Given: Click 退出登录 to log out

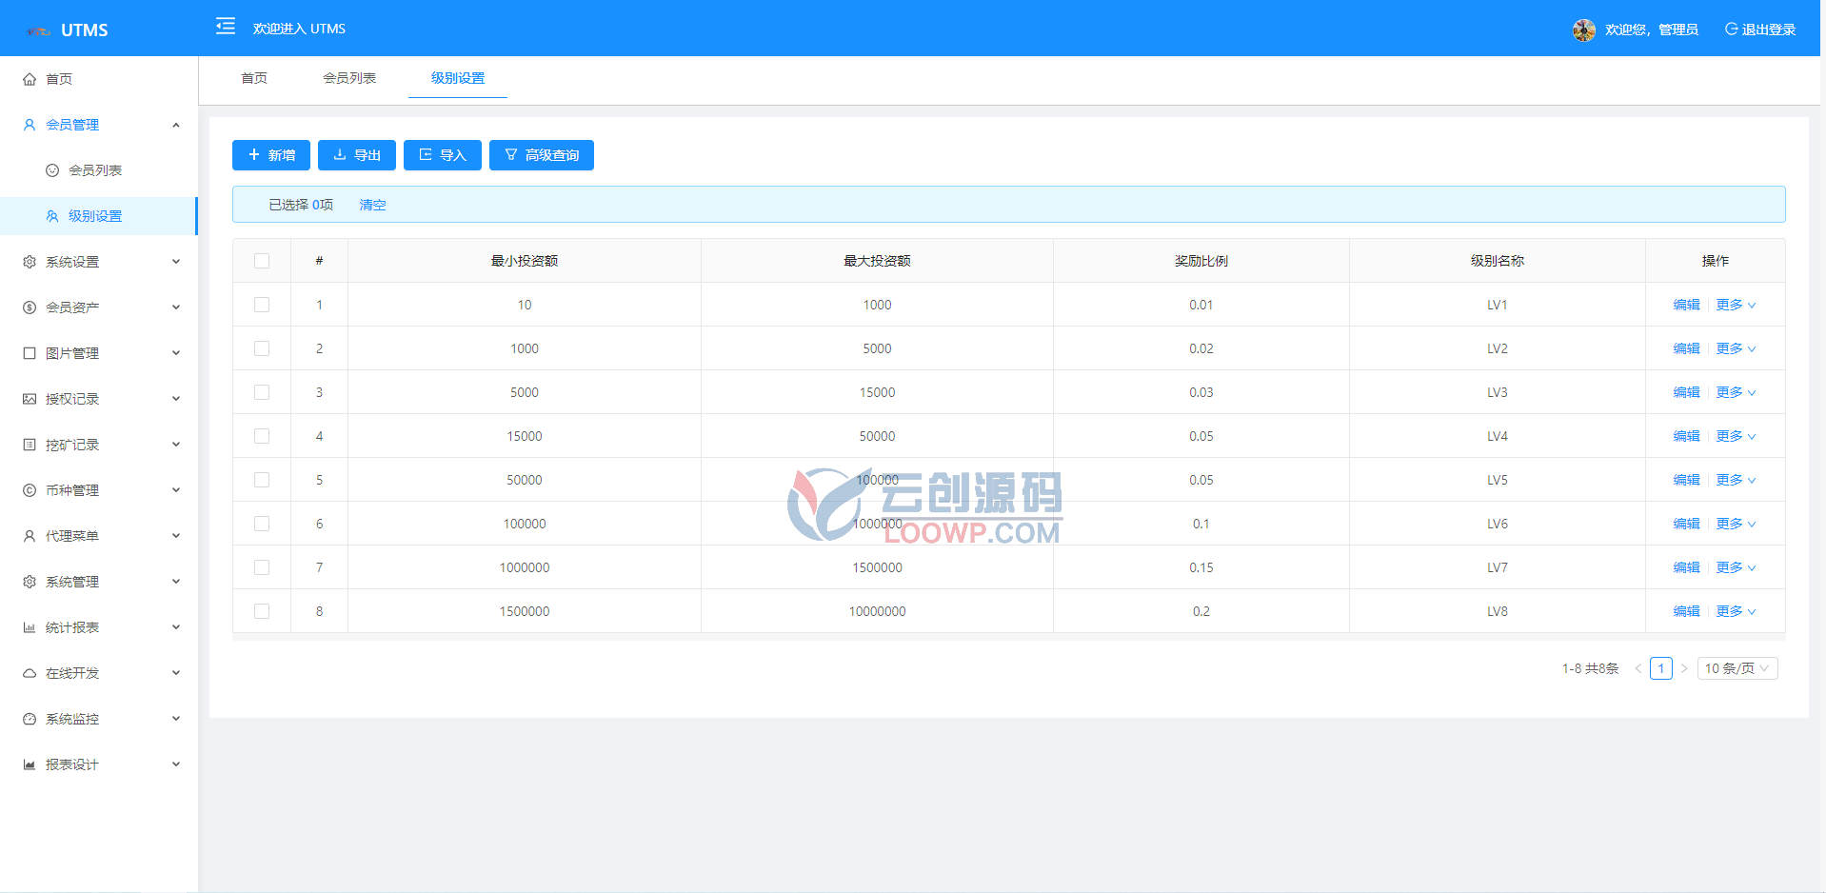Looking at the screenshot, I should (x=1760, y=30).
